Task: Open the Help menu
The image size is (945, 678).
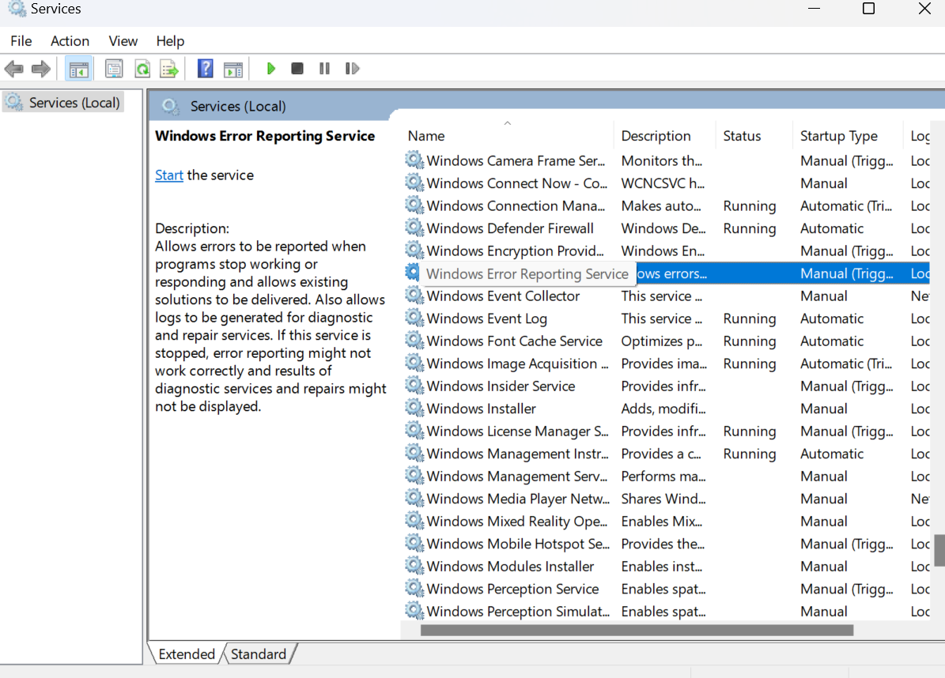Action: (x=170, y=41)
